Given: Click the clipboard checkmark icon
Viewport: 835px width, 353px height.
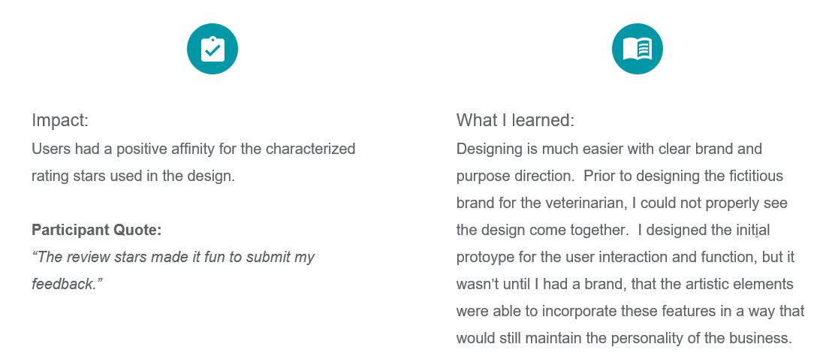Looking at the screenshot, I should pos(212,49).
